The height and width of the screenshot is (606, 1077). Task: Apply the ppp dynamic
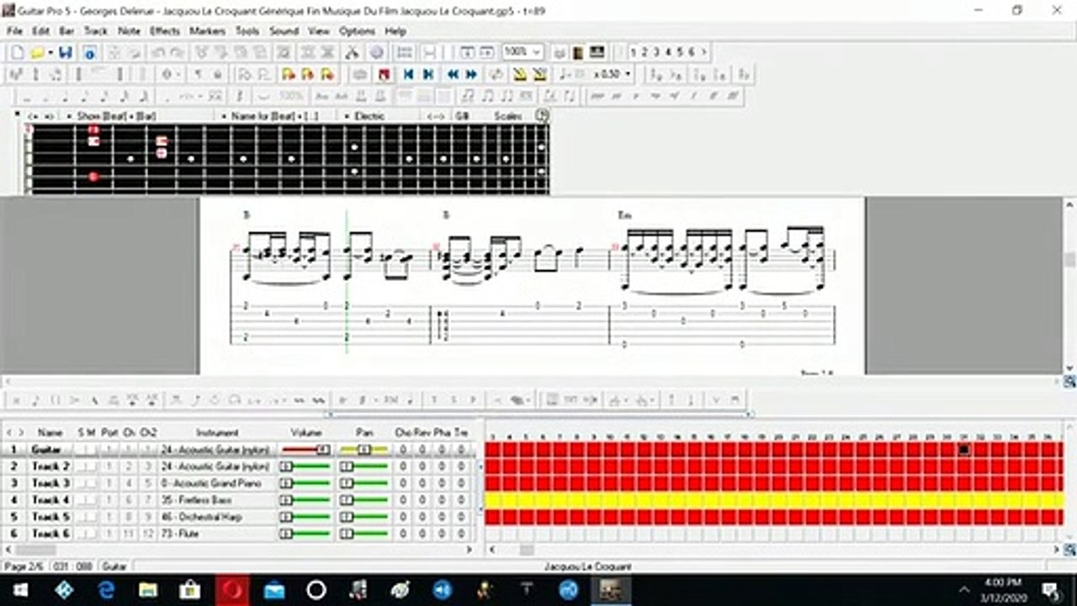tap(598, 96)
